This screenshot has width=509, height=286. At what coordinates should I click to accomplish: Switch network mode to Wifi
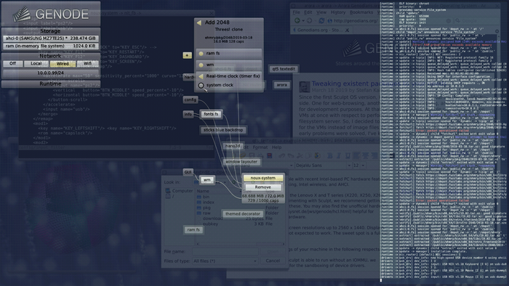point(88,63)
